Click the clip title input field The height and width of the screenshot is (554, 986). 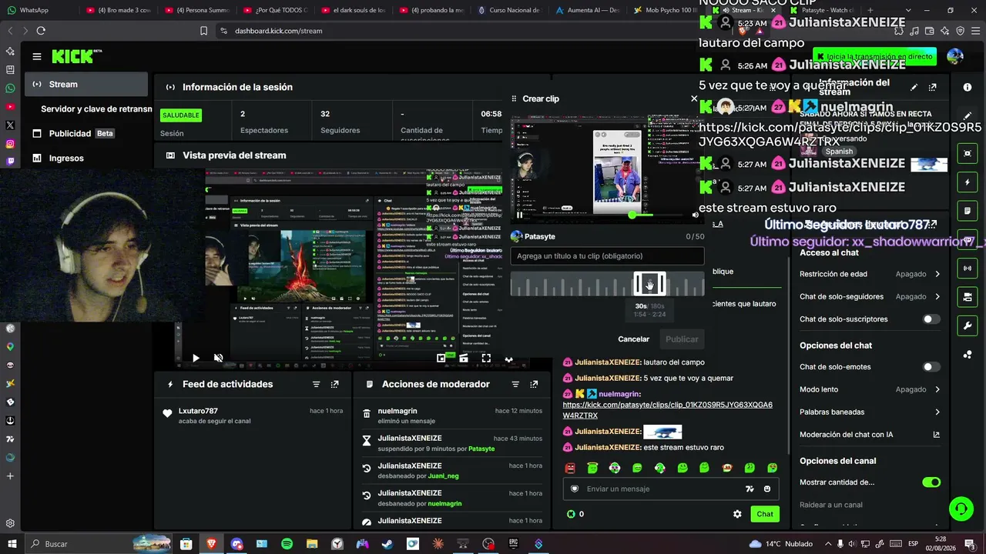607,256
